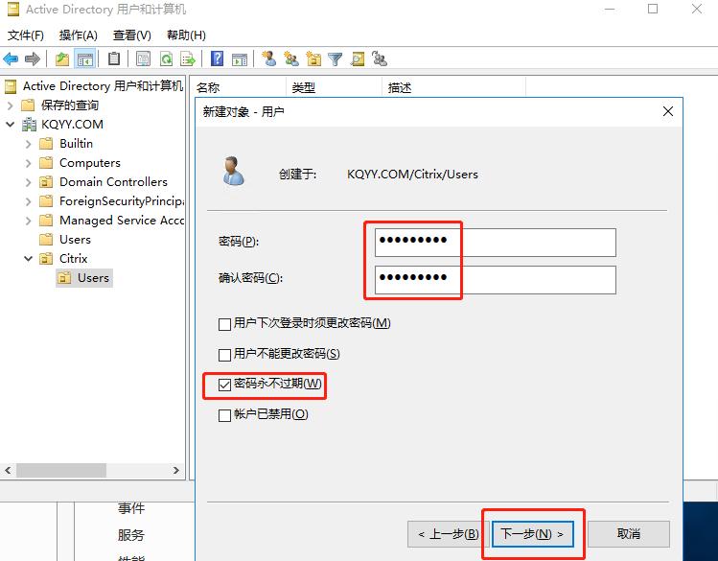Click the filter funnel toolbar icon
The width and height of the screenshot is (718, 561).
pos(335,59)
